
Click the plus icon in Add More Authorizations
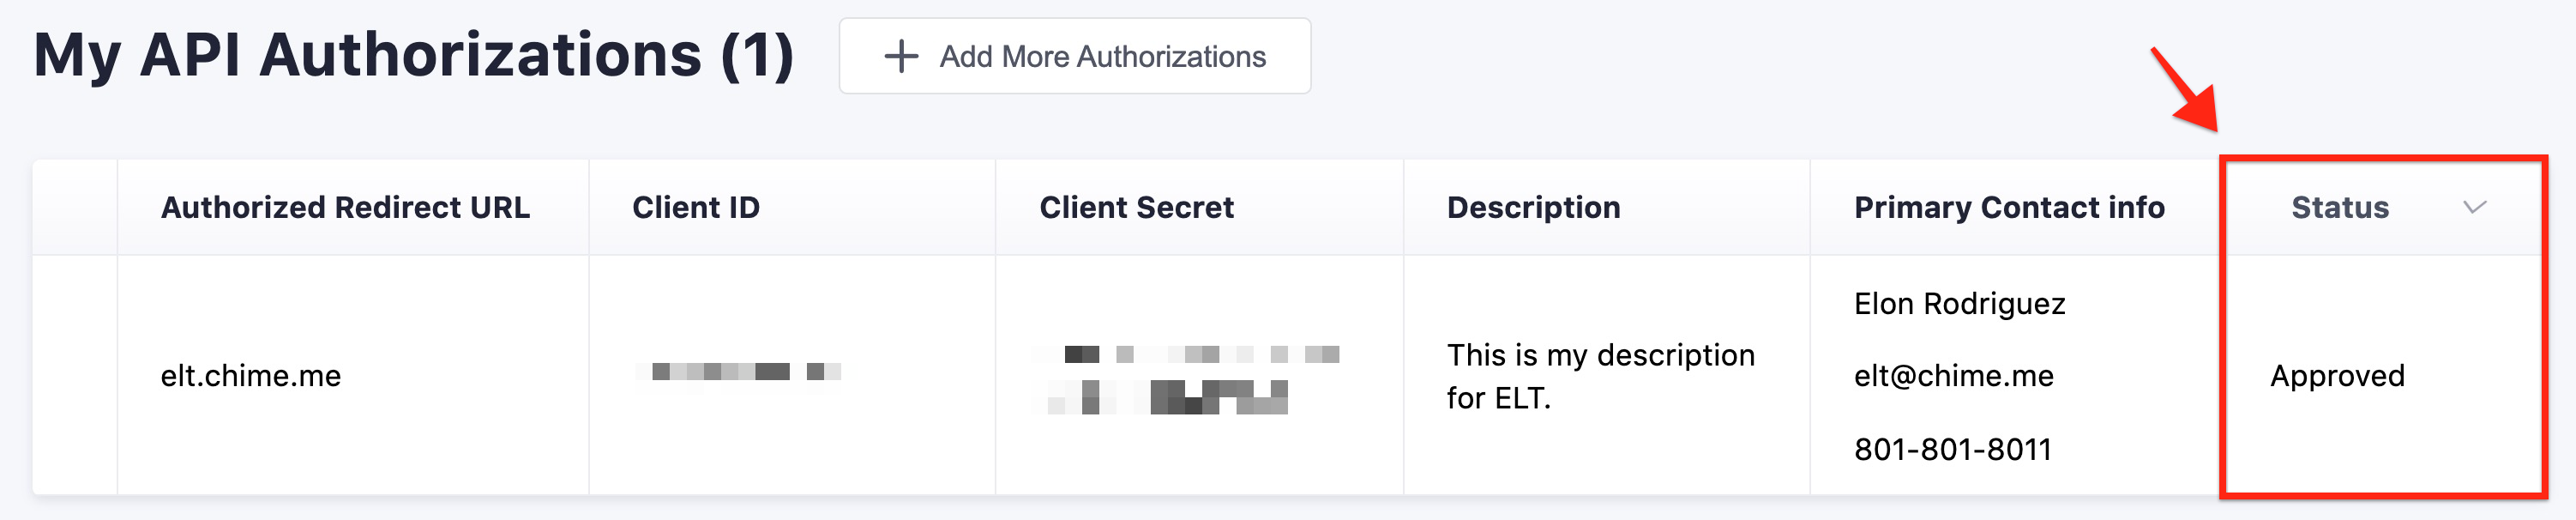pos(900,56)
